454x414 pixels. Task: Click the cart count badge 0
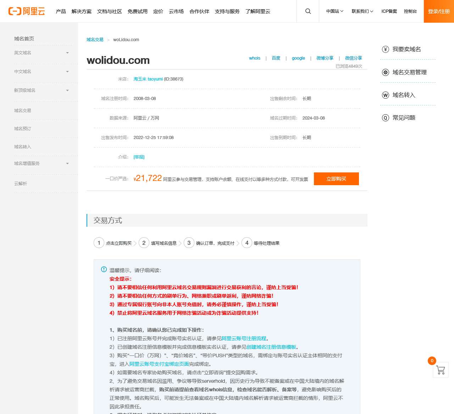coord(432,361)
